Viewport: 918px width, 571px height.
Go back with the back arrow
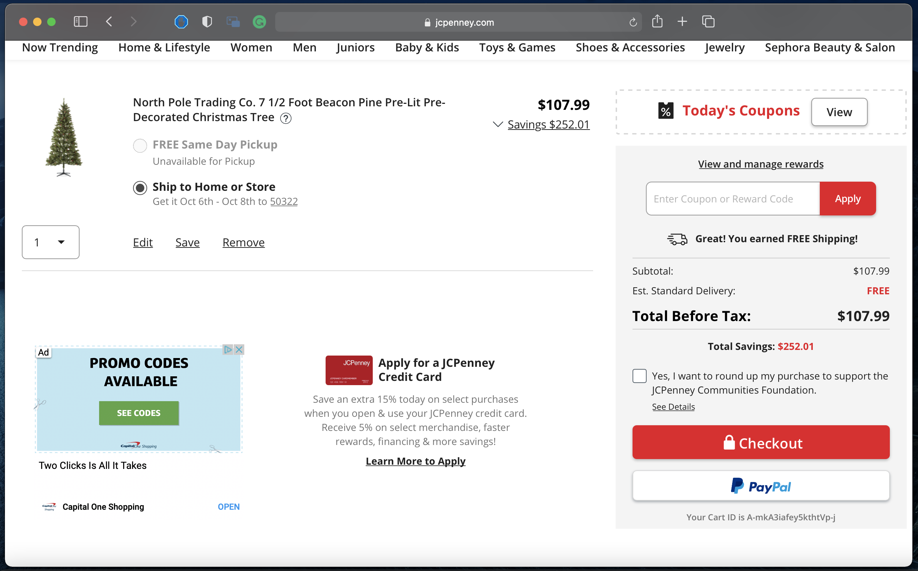109,21
